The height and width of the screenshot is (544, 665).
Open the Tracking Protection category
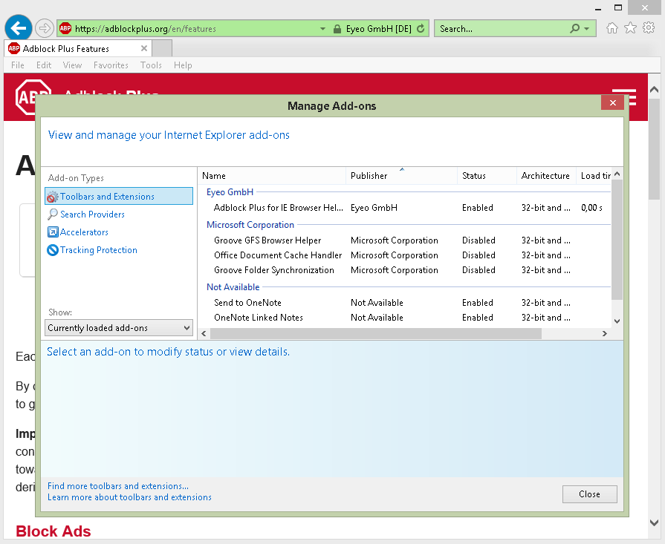(97, 250)
